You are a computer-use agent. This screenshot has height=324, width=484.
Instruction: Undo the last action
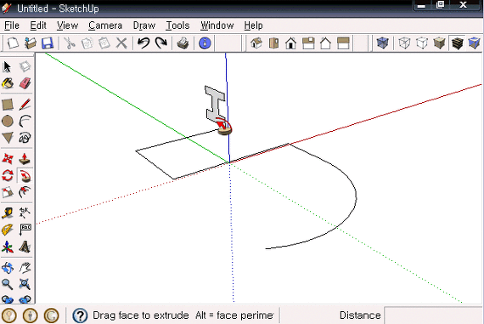(144, 43)
